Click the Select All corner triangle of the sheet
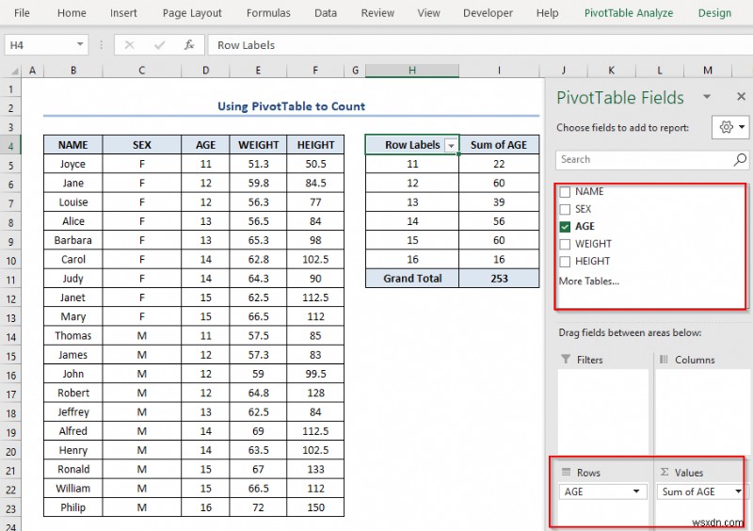The image size is (753, 531). (x=14, y=71)
